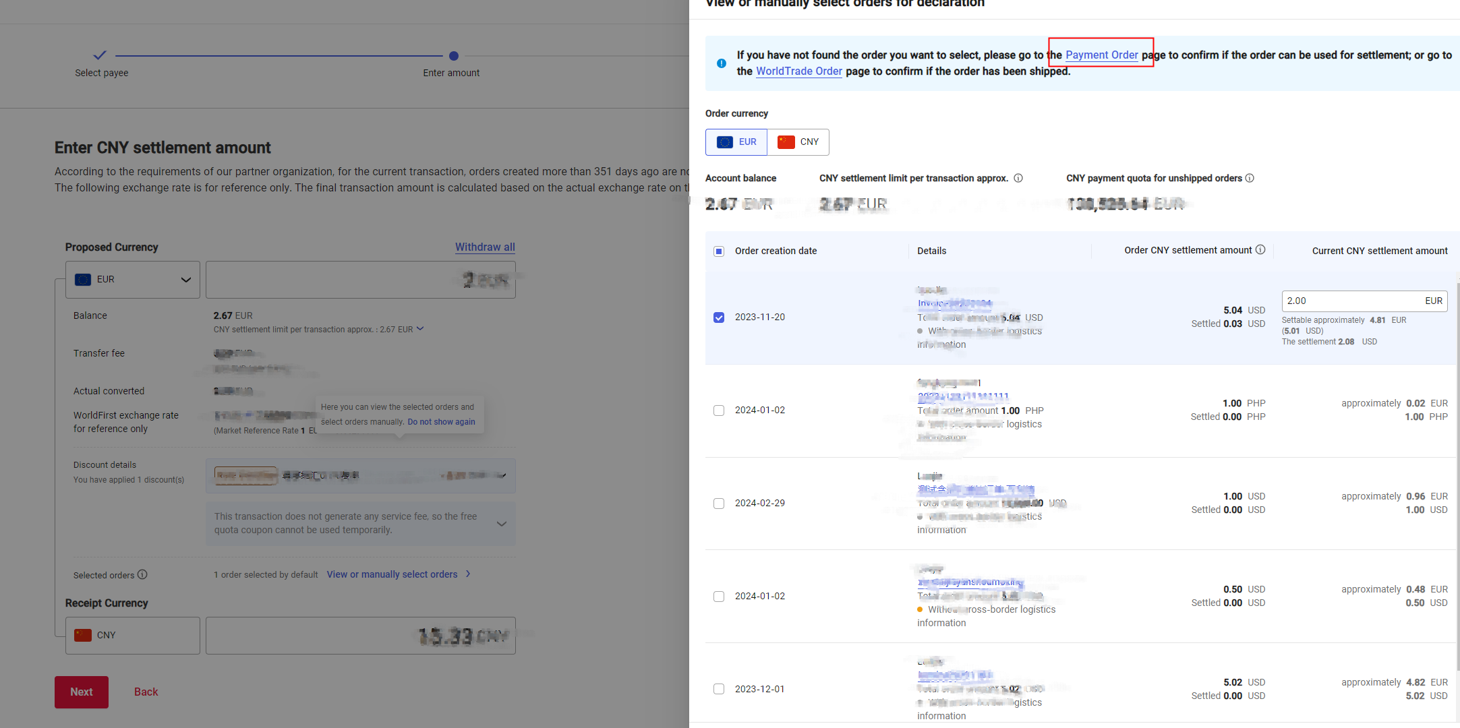Toggle the select-all orders header checkbox
The height and width of the screenshot is (728, 1460).
pos(719,251)
